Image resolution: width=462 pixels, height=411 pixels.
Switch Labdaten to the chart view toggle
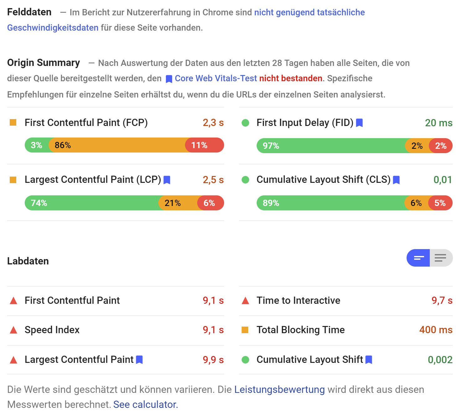418,258
